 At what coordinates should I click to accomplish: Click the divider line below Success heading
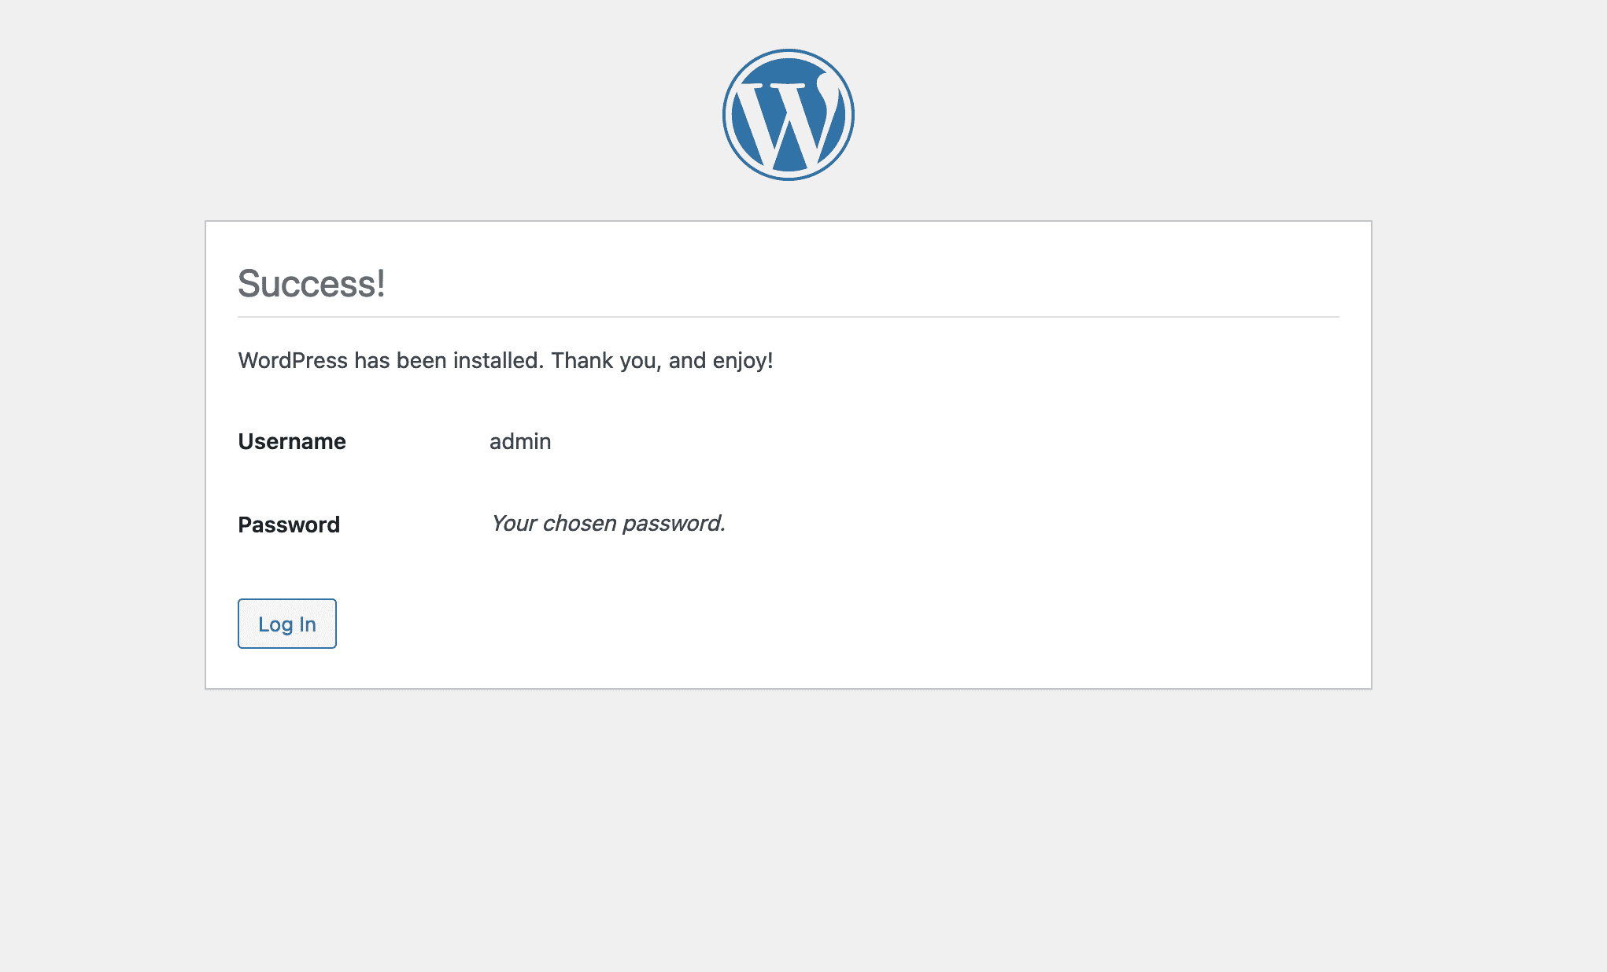pyautogui.click(x=788, y=317)
